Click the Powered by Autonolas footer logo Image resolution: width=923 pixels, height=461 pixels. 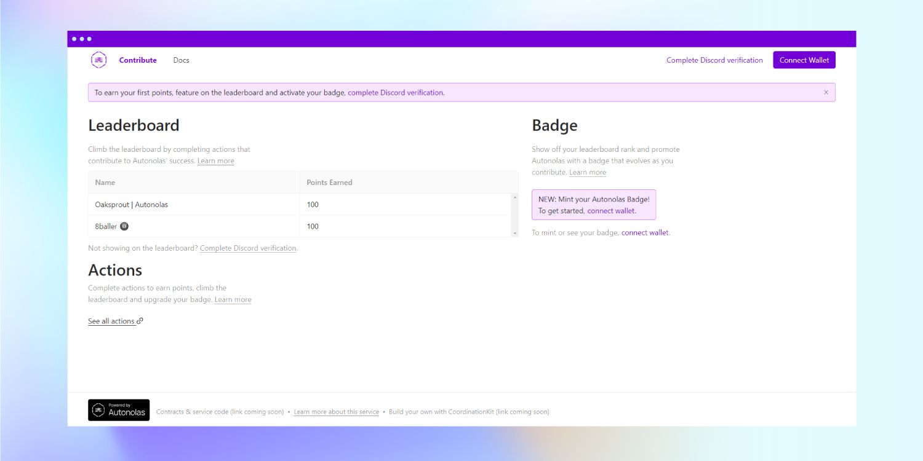(119, 410)
